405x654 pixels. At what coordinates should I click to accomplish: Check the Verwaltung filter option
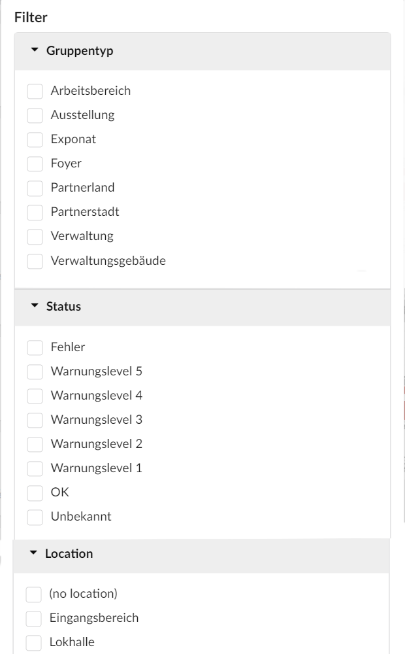(35, 236)
